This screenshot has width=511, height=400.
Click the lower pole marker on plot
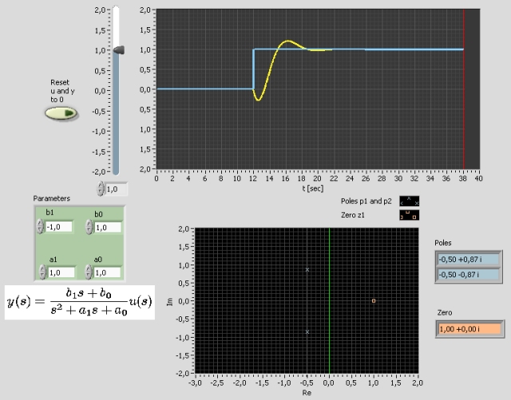[307, 331]
